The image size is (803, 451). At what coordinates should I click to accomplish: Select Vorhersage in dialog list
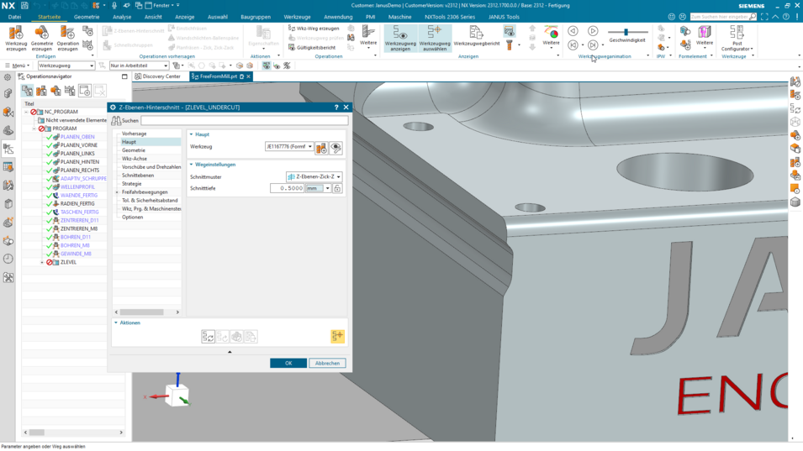click(x=135, y=134)
